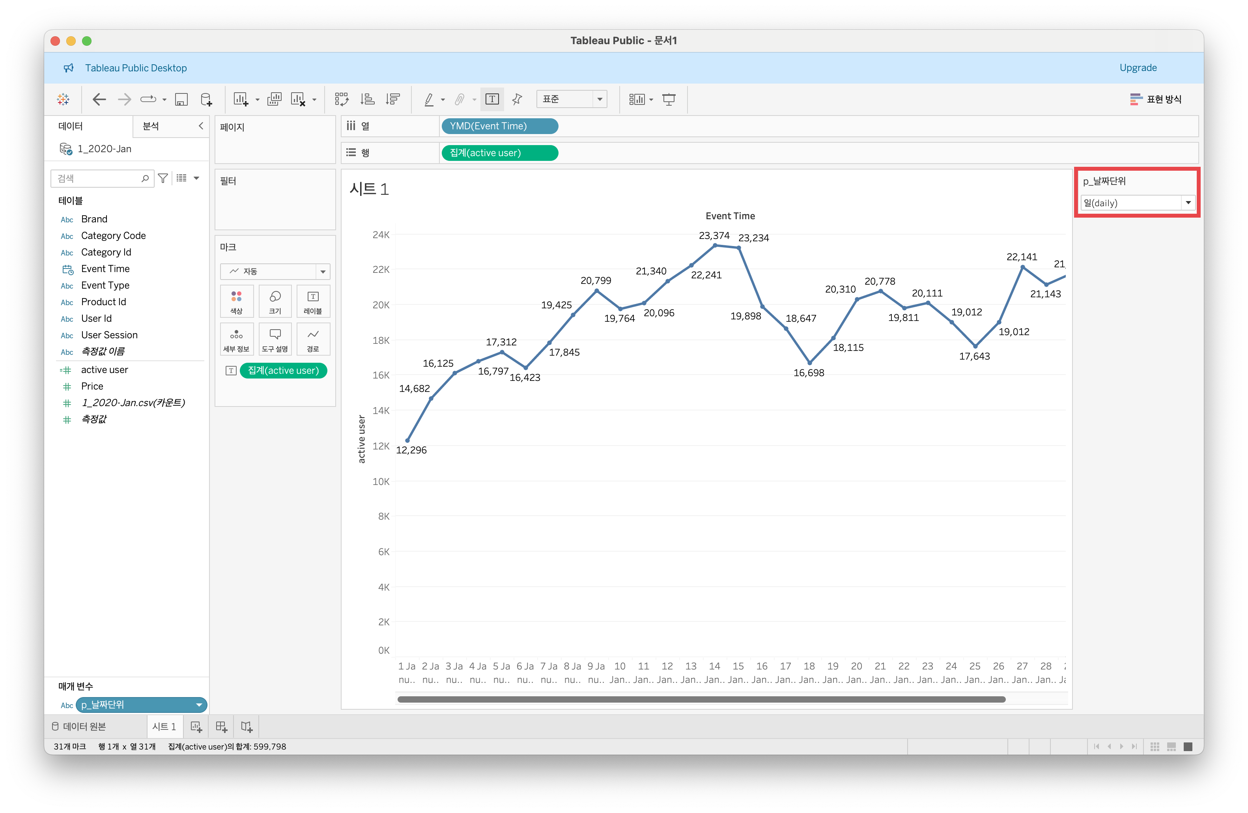Open the 표준 fit size dropdown
The width and height of the screenshot is (1248, 813).
tap(600, 99)
